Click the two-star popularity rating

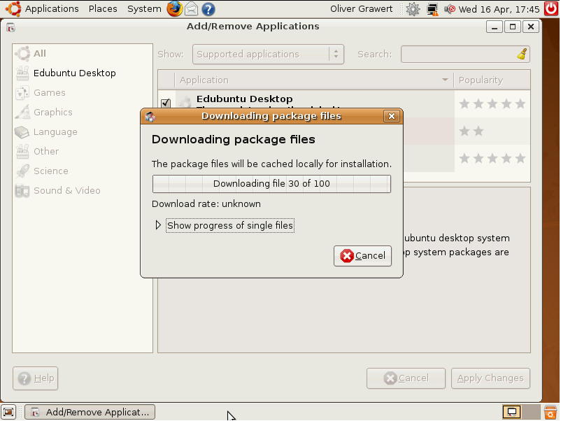[x=471, y=131]
